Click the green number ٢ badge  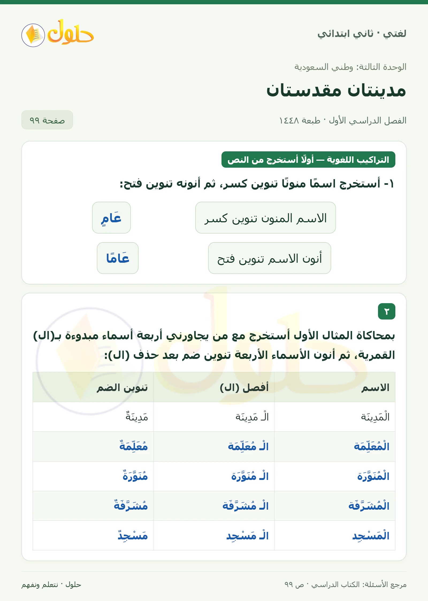click(387, 311)
